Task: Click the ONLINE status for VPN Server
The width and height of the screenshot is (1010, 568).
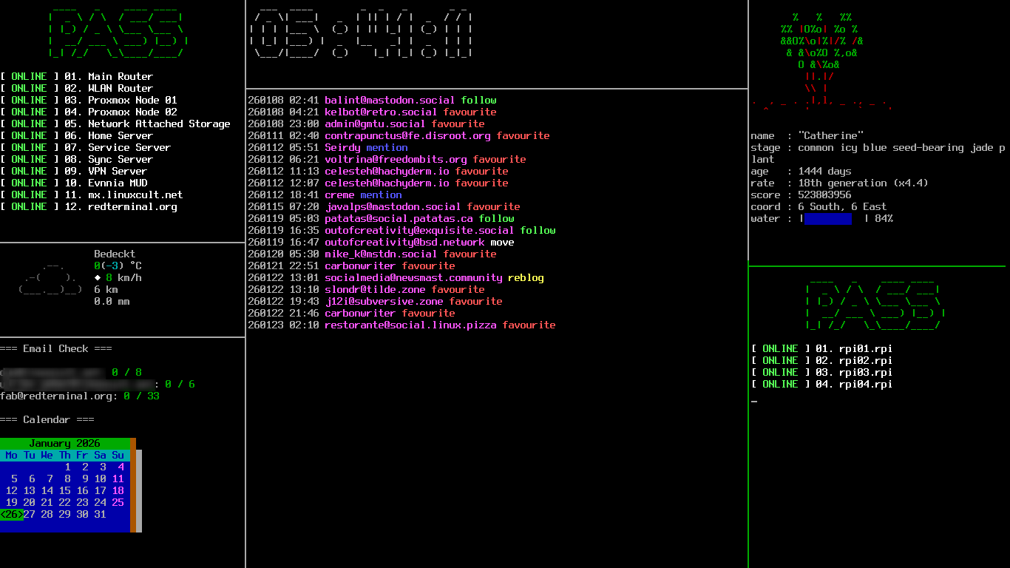Action: pos(29,172)
